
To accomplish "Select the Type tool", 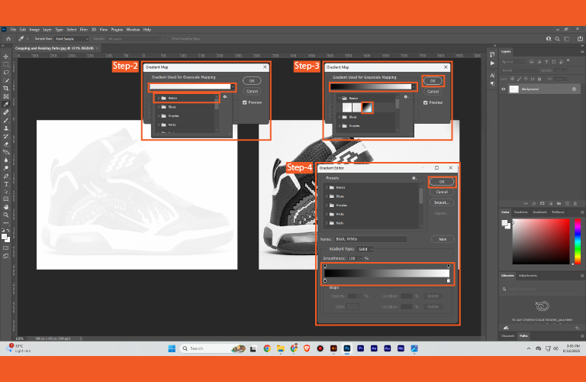I will (6, 184).
